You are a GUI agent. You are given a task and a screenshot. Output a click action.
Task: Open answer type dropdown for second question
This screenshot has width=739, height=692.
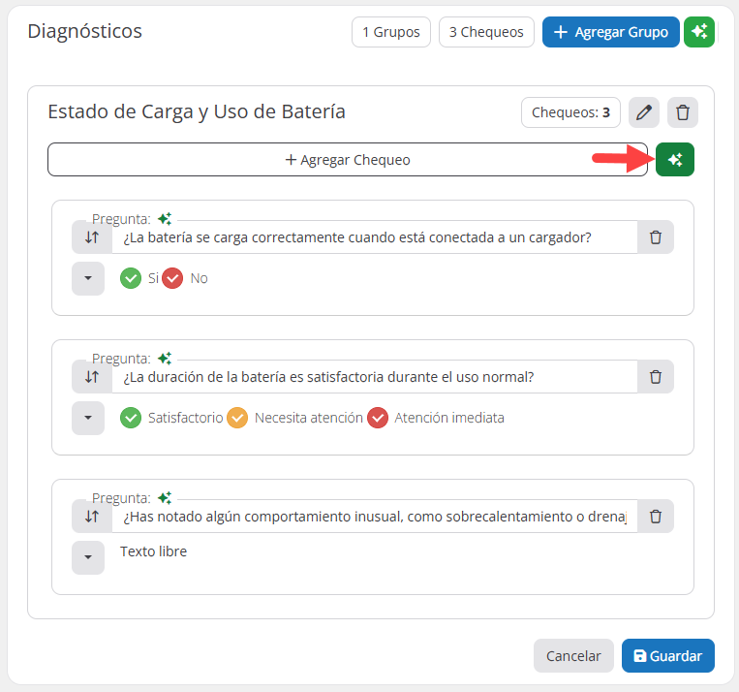[x=88, y=418]
